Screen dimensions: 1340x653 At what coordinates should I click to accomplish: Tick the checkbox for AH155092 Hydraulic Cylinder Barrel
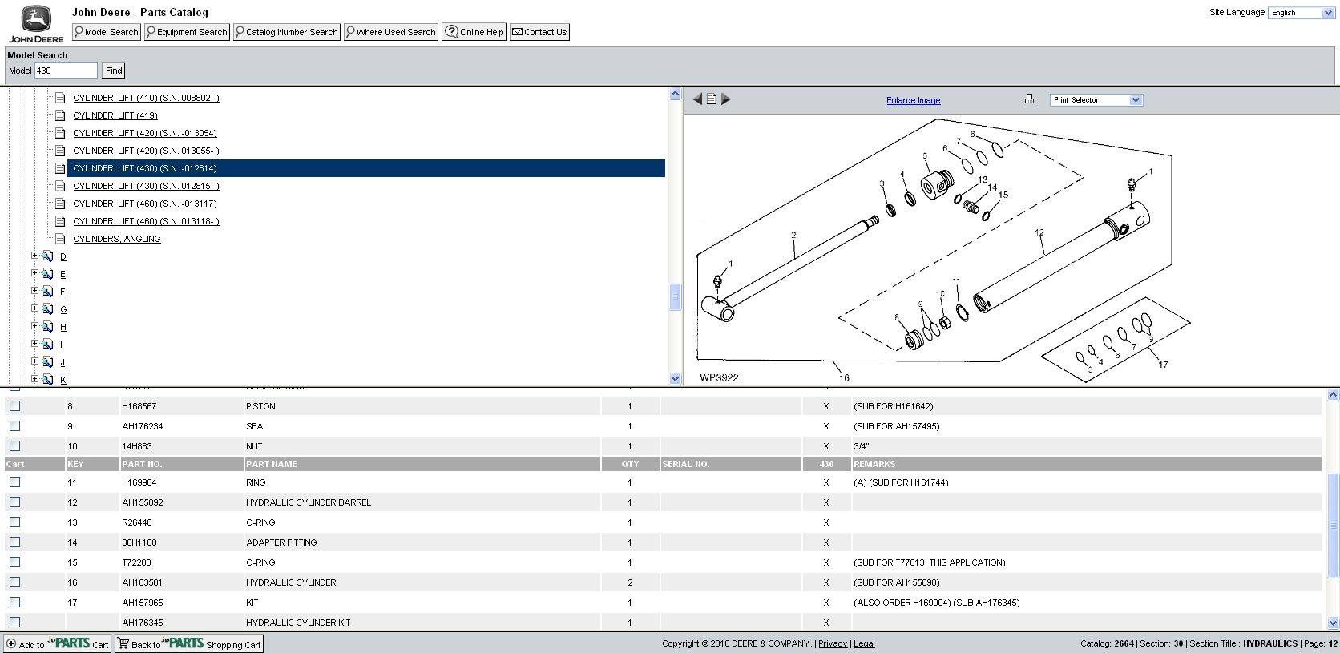pyautogui.click(x=14, y=502)
